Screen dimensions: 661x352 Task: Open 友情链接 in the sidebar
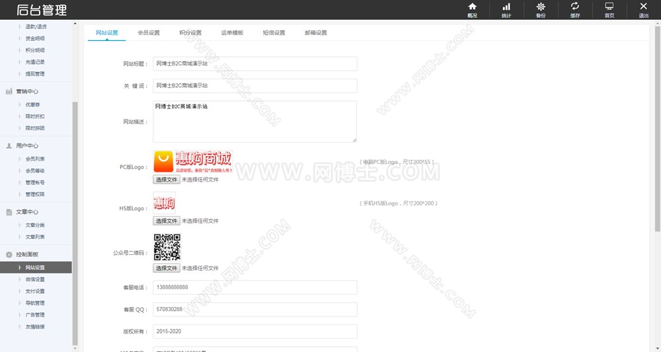point(36,326)
